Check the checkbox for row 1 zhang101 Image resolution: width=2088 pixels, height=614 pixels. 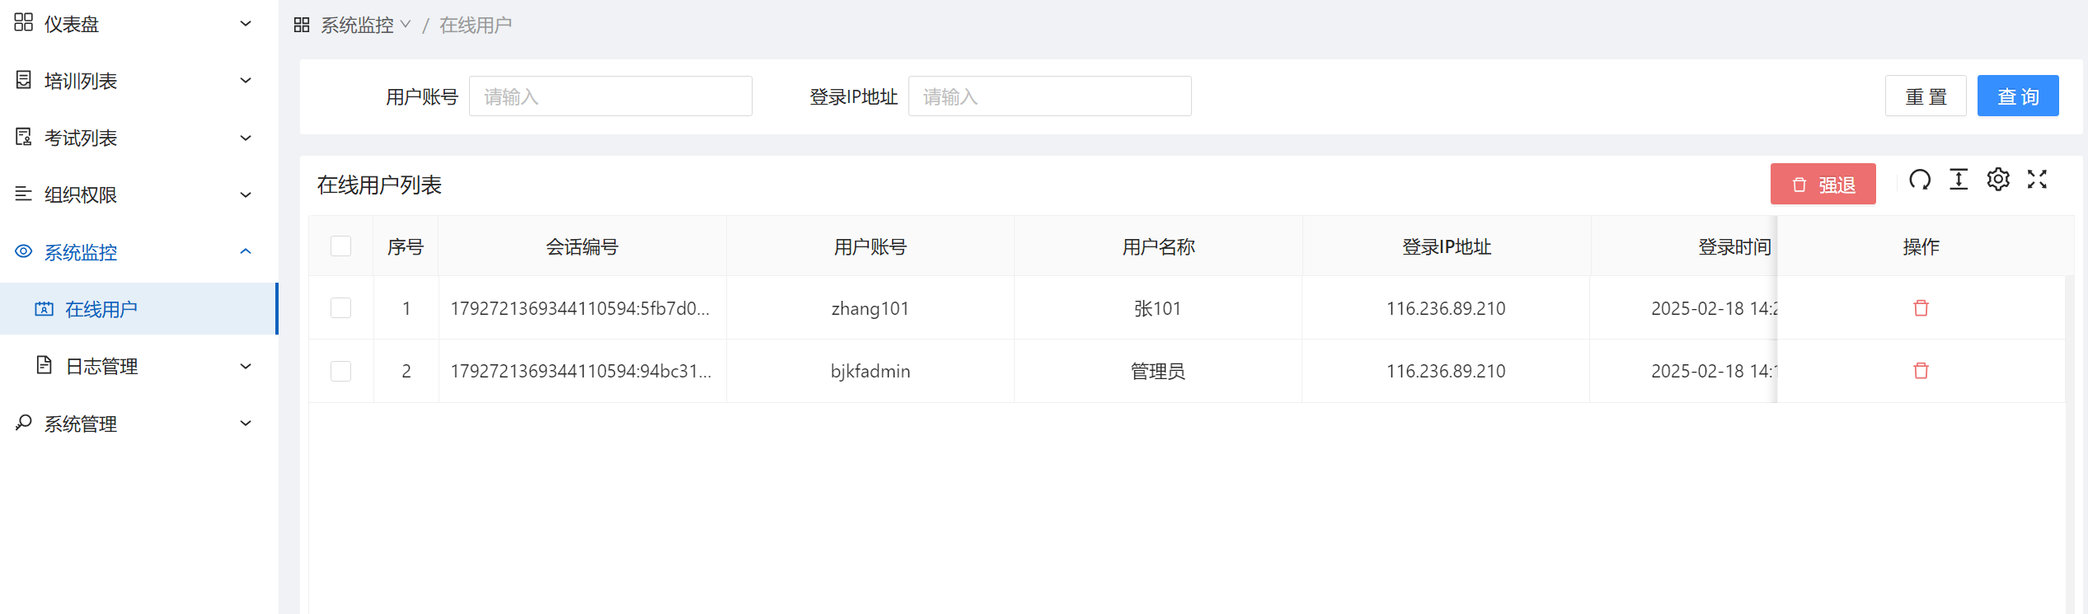[x=340, y=308]
